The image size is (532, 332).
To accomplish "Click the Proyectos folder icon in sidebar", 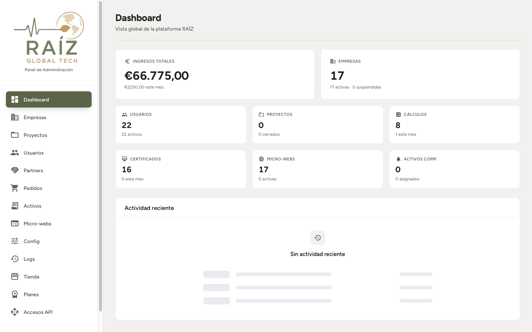I will (x=15, y=135).
